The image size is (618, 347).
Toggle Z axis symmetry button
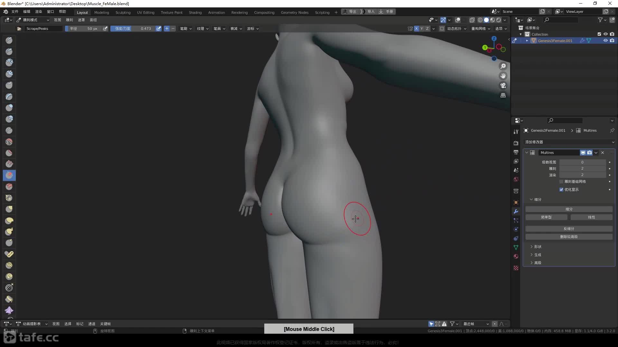427,29
